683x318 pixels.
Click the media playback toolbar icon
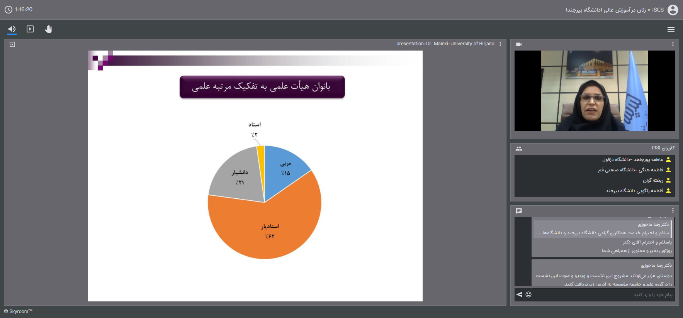pyautogui.click(x=30, y=29)
